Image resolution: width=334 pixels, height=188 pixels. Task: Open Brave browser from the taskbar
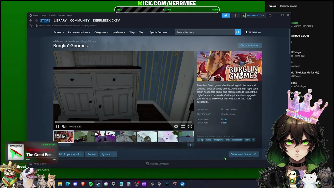pyautogui.click(x=83, y=184)
